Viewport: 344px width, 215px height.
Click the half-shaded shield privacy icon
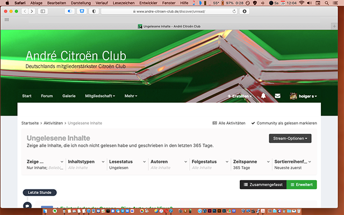click(x=94, y=11)
